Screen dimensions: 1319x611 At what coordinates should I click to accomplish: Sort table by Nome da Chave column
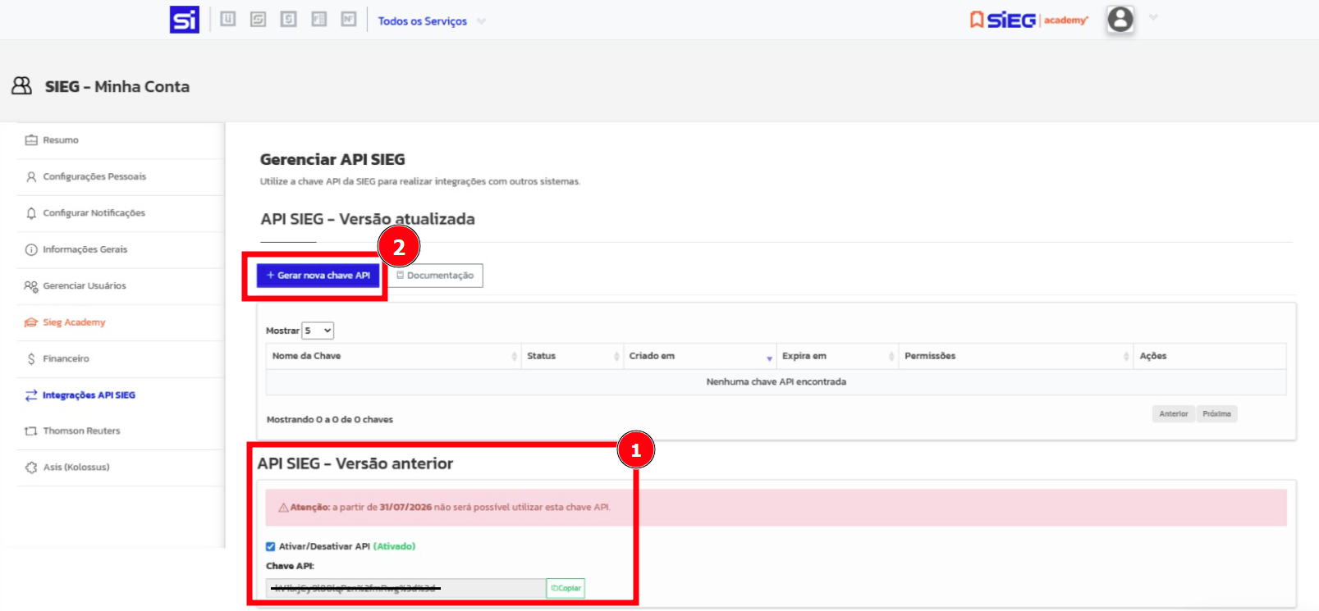(393, 356)
